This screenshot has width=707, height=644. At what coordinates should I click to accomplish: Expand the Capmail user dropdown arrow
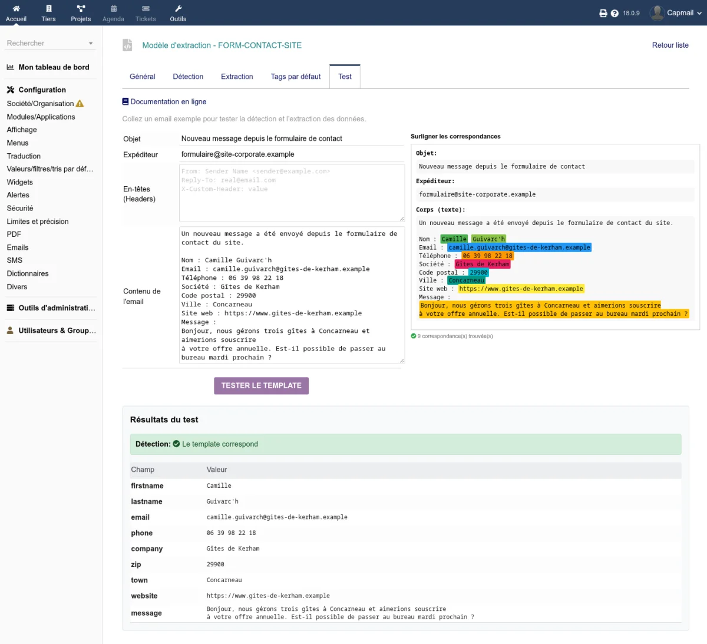[699, 13]
